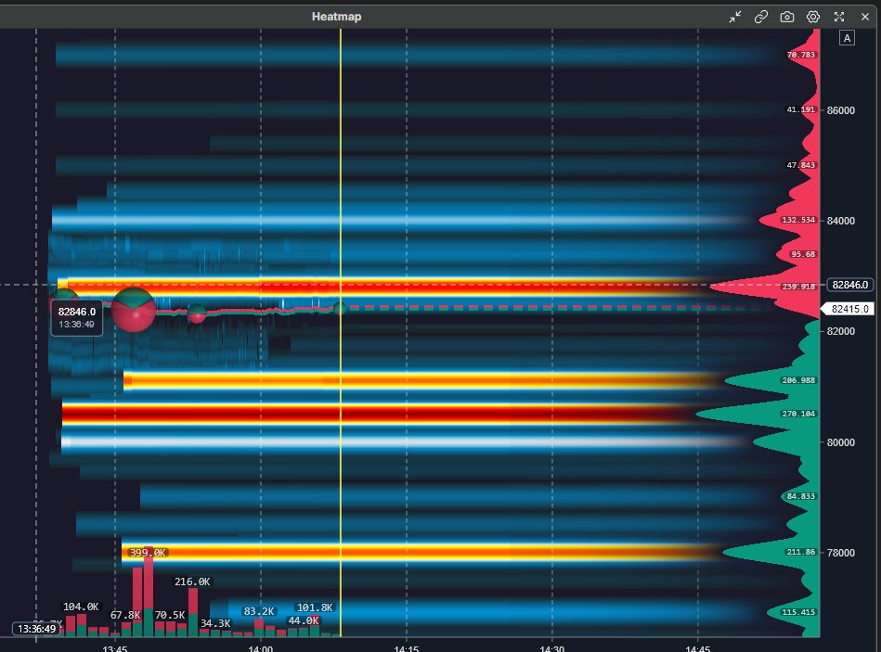Click the 14:00 time axis label
Image resolution: width=881 pixels, height=652 pixels.
(x=261, y=648)
